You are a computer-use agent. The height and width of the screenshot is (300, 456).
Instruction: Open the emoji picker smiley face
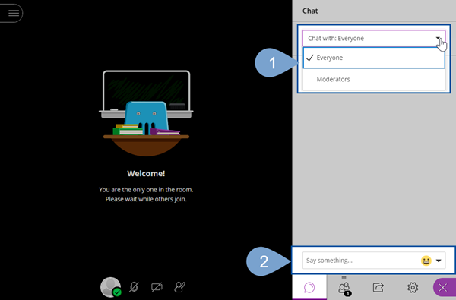pos(426,261)
